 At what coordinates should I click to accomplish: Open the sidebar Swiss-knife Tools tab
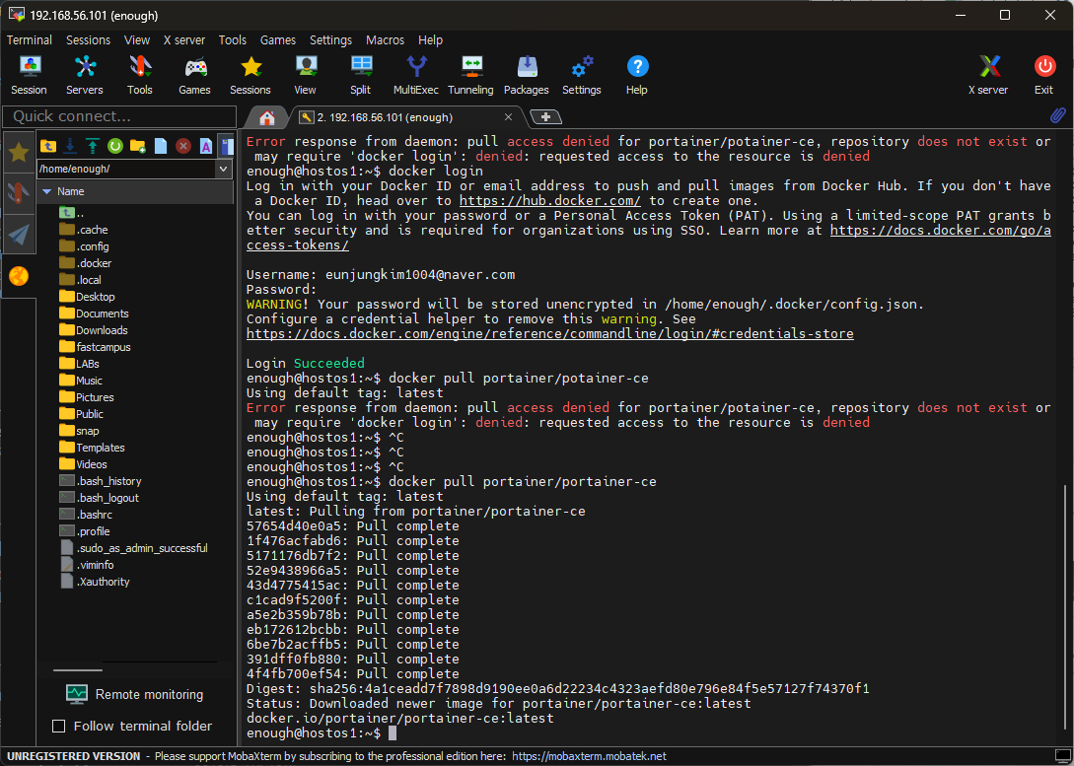coord(19,193)
